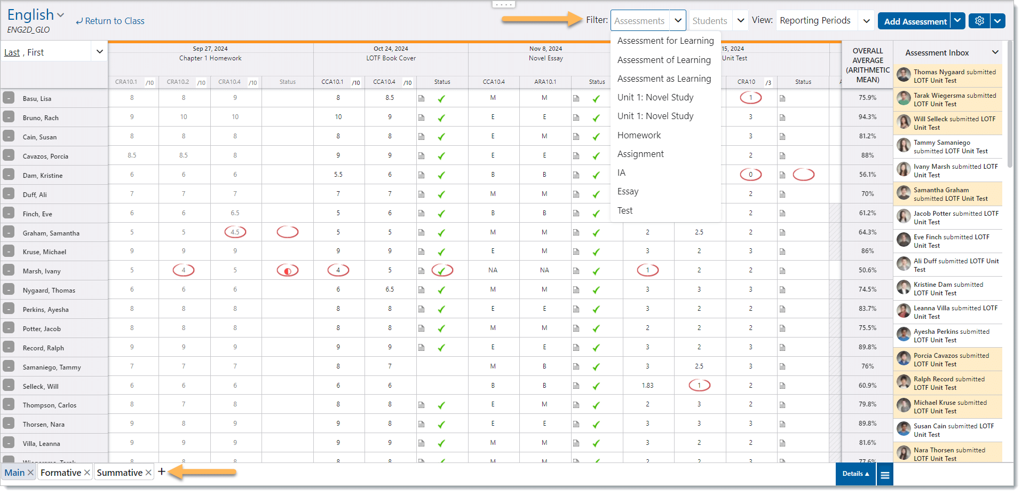Toggle the minus button beside Basu, Lisa
Screen dimensions: 1022x494
coord(9,98)
